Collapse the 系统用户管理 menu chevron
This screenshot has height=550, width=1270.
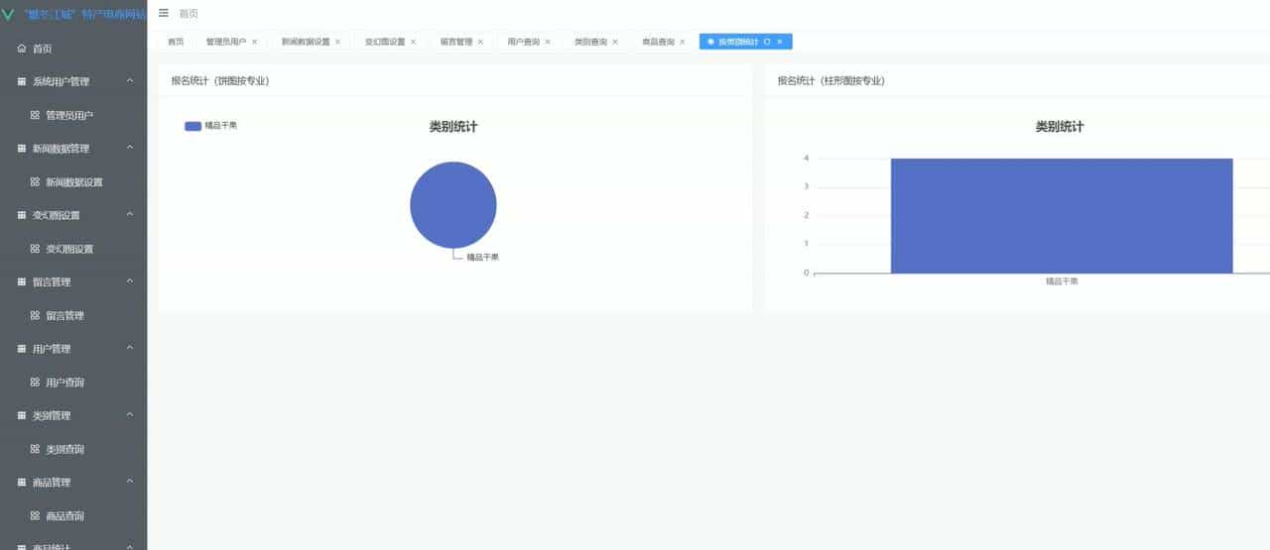tap(130, 81)
